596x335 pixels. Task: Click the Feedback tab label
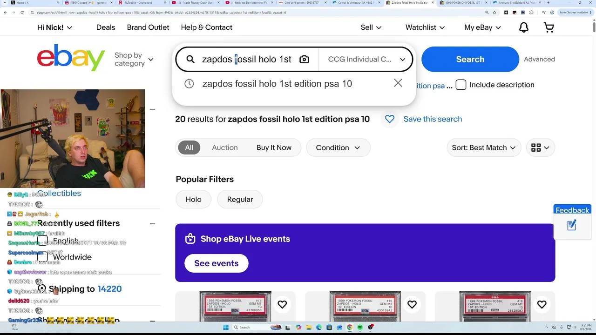coord(572,210)
